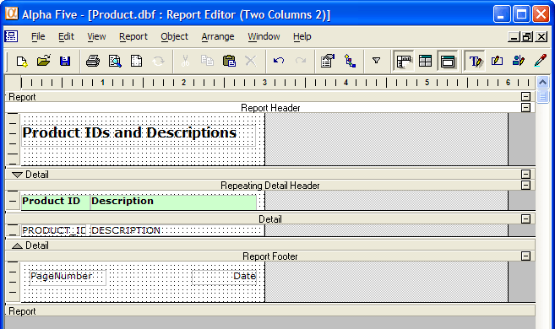
Task: Open the Window menu
Action: (x=264, y=36)
